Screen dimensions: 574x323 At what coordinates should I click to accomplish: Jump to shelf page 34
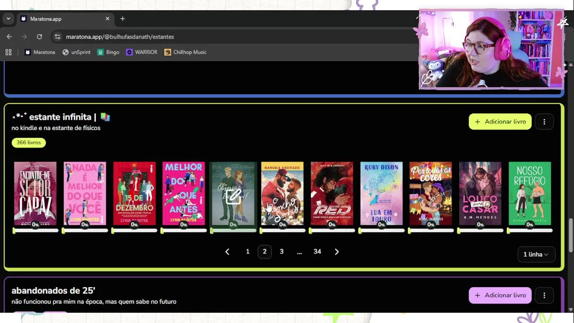click(x=317, y=252)
